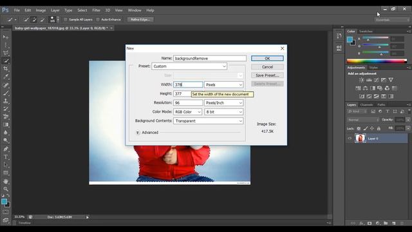Select the Lasso tool
This screenshot has width=412, height=232.
point(6,53)
